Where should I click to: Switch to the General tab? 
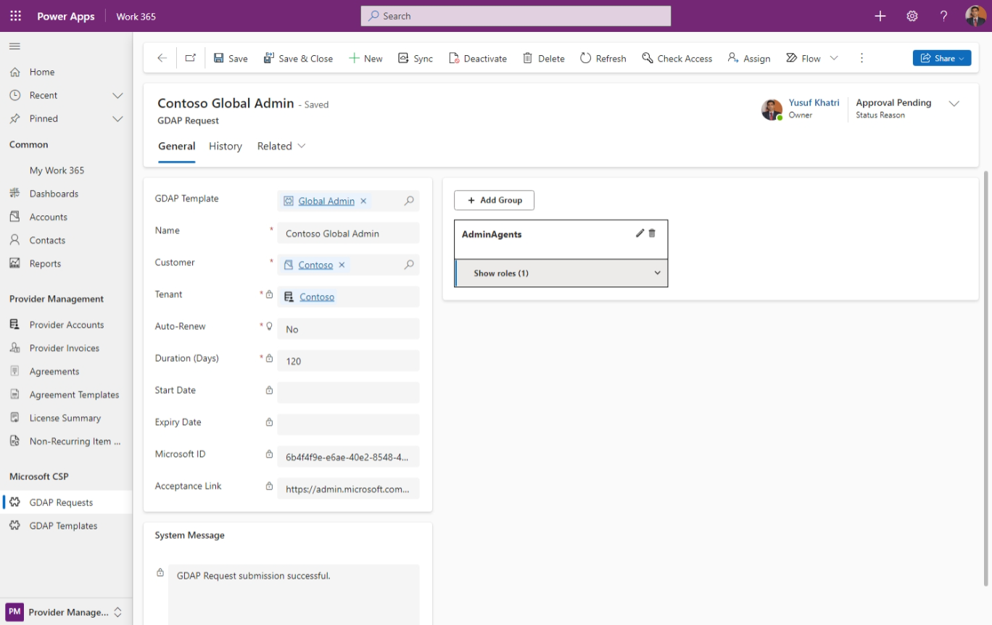[x=177, y=146]
